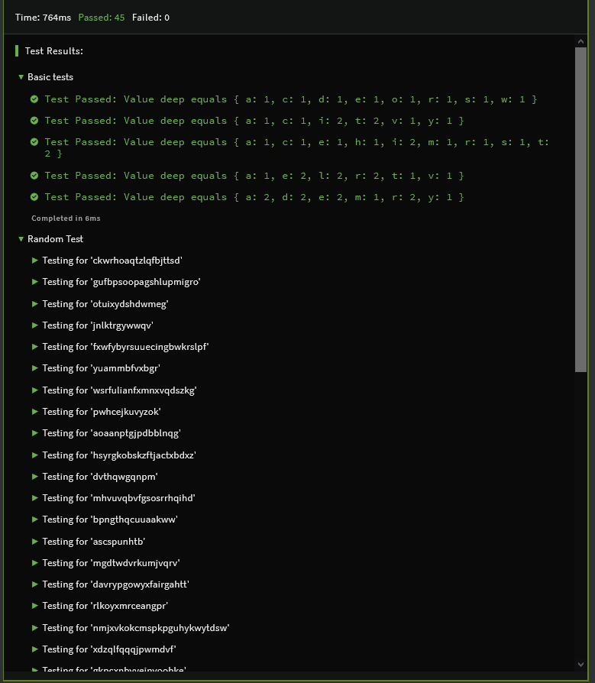Click passed check icon for 'a: 2, d: 2, e: 2' result
This screenshot has height=683, width=595.
click(34, 197)
